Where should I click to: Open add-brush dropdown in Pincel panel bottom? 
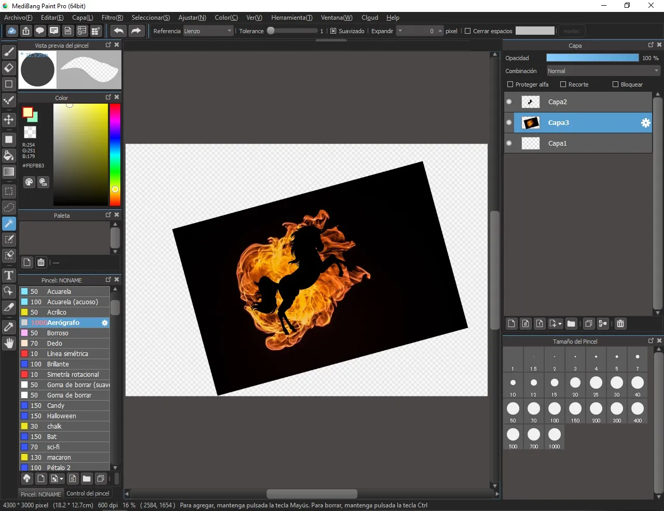point(62,479)
